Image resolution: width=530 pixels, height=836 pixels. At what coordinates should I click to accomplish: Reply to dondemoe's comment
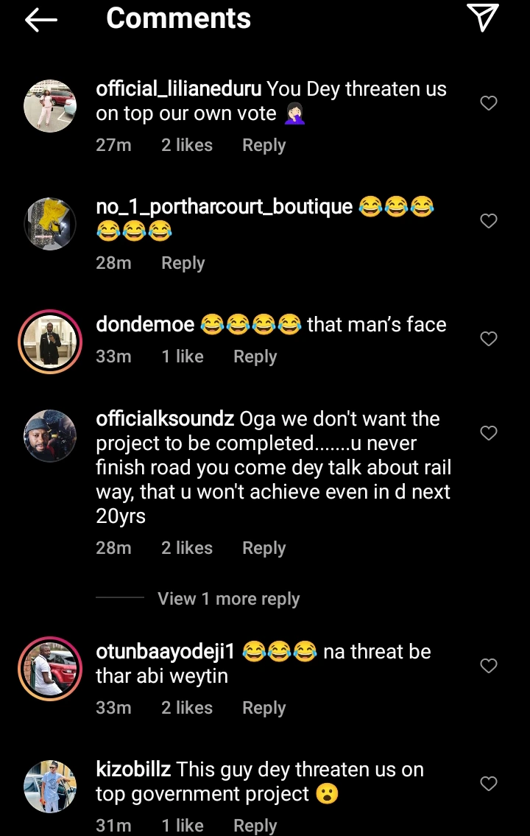pos(255,356)
